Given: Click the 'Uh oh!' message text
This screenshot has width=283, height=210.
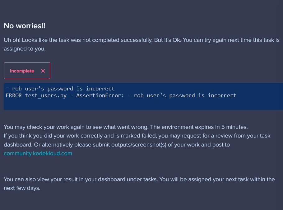Looking at the screenshot, I should 12,41.
